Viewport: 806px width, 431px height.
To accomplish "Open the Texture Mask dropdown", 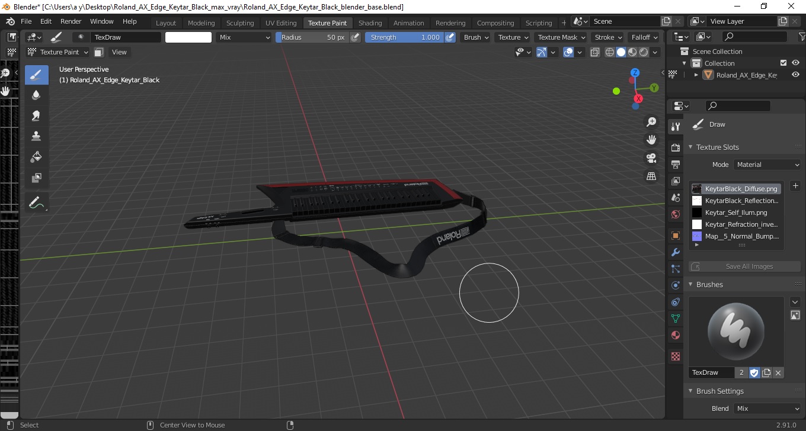I will point(561,37).
